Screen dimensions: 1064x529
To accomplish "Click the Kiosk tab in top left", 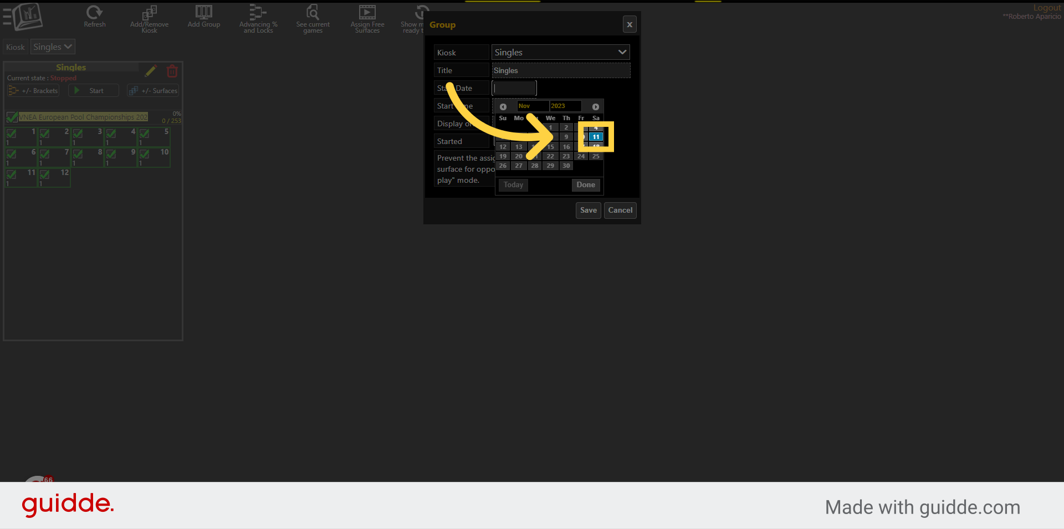I will pos(15,47).
